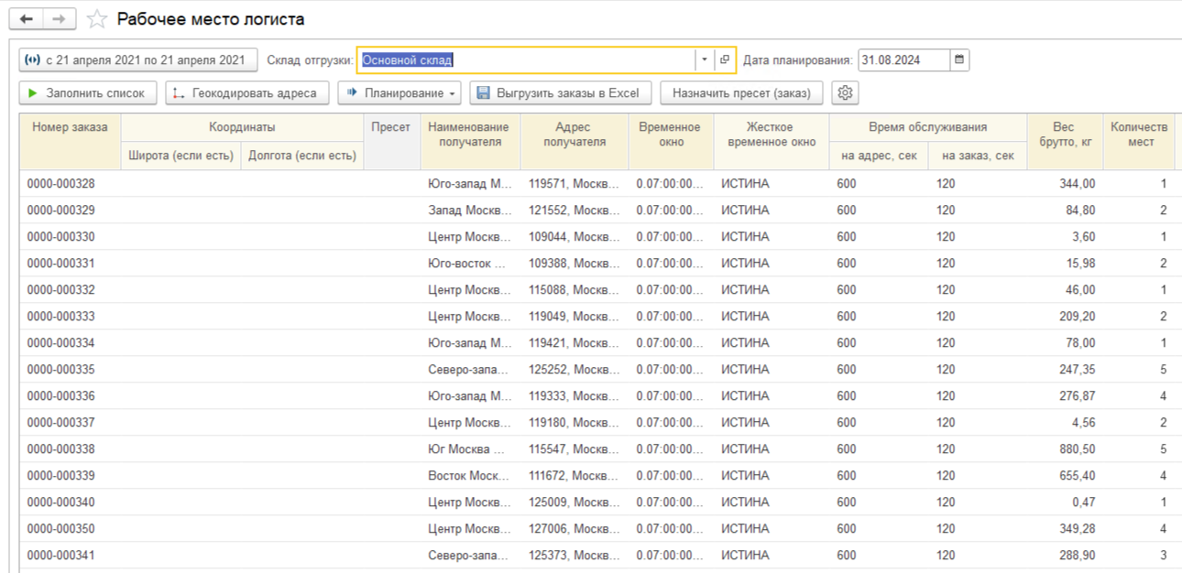Click Заполнить список button
Viewport: 1182px width, 573px height.
tap(88, 92)
